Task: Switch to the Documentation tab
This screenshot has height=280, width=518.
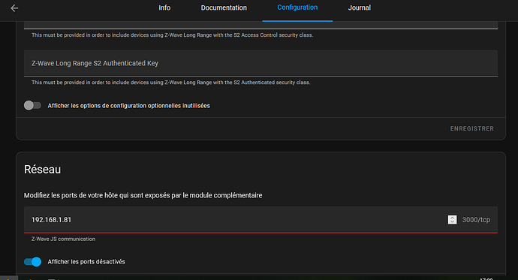Action: pyautogui.click(x=224, y=8)
